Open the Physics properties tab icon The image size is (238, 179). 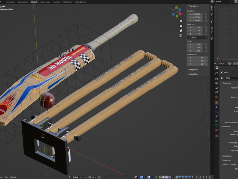[216, 116]
